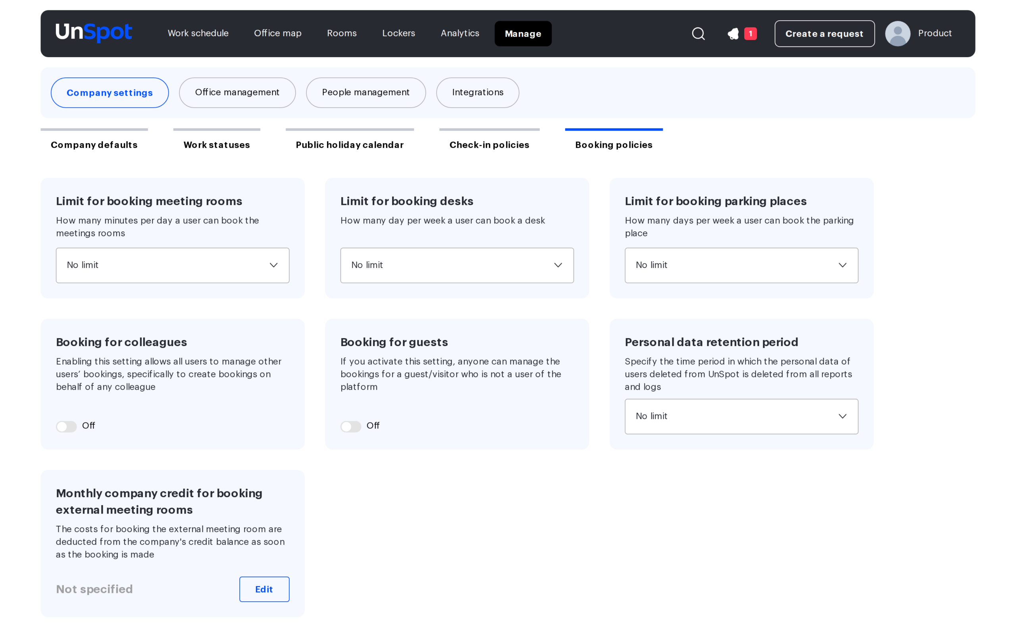
Task: Select Booking policies tab
Action: (x=614, y=144)
